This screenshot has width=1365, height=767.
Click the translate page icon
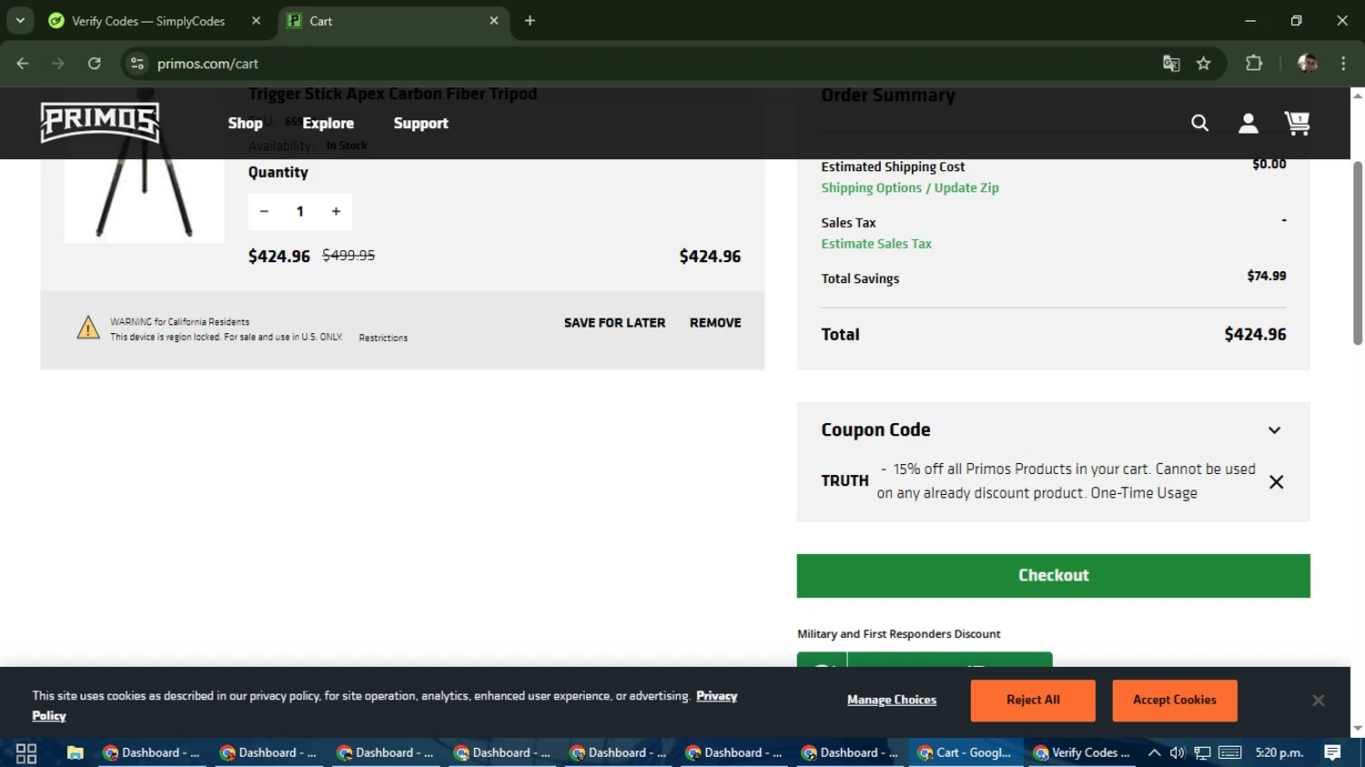[1171, 63]
